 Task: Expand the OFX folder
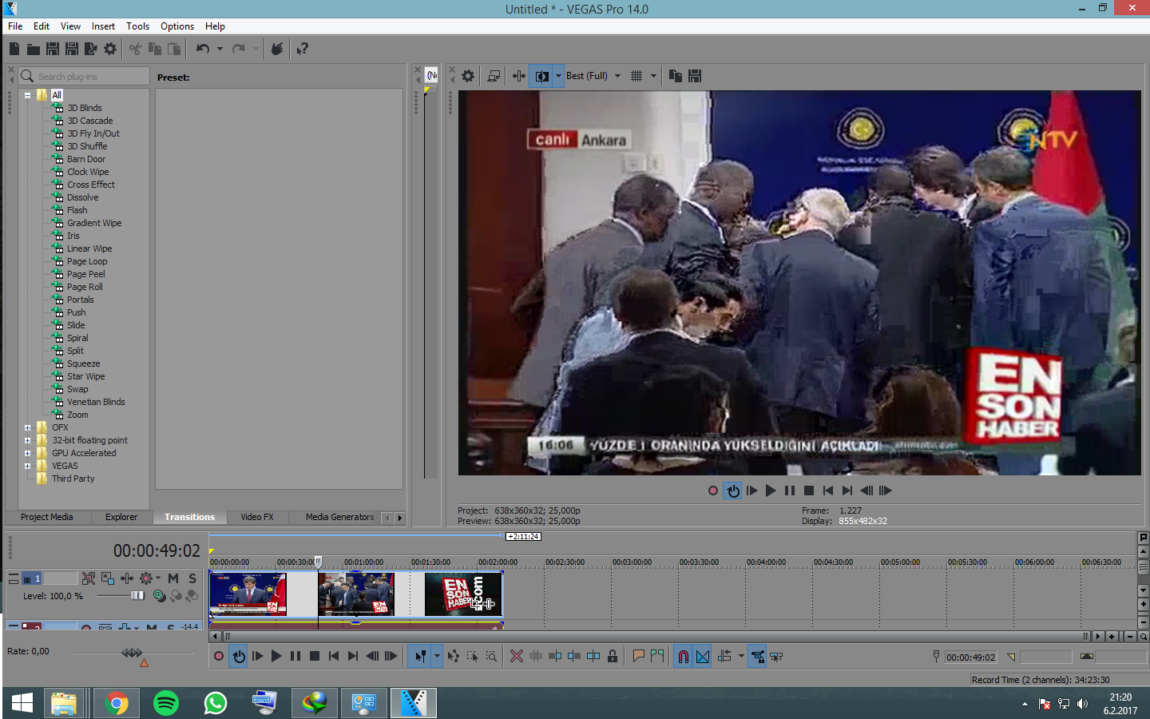click(27, 427)
